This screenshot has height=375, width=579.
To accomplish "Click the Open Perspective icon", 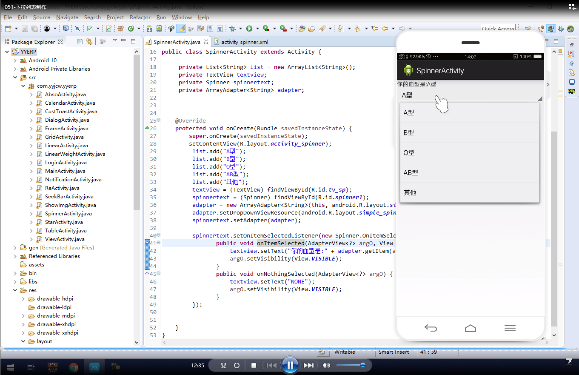I will [528, 29].
